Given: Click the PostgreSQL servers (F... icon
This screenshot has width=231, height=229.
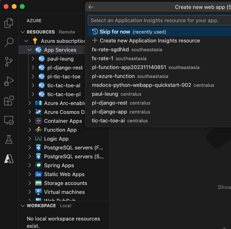Looking at the screenshot, I should point(38,147).
